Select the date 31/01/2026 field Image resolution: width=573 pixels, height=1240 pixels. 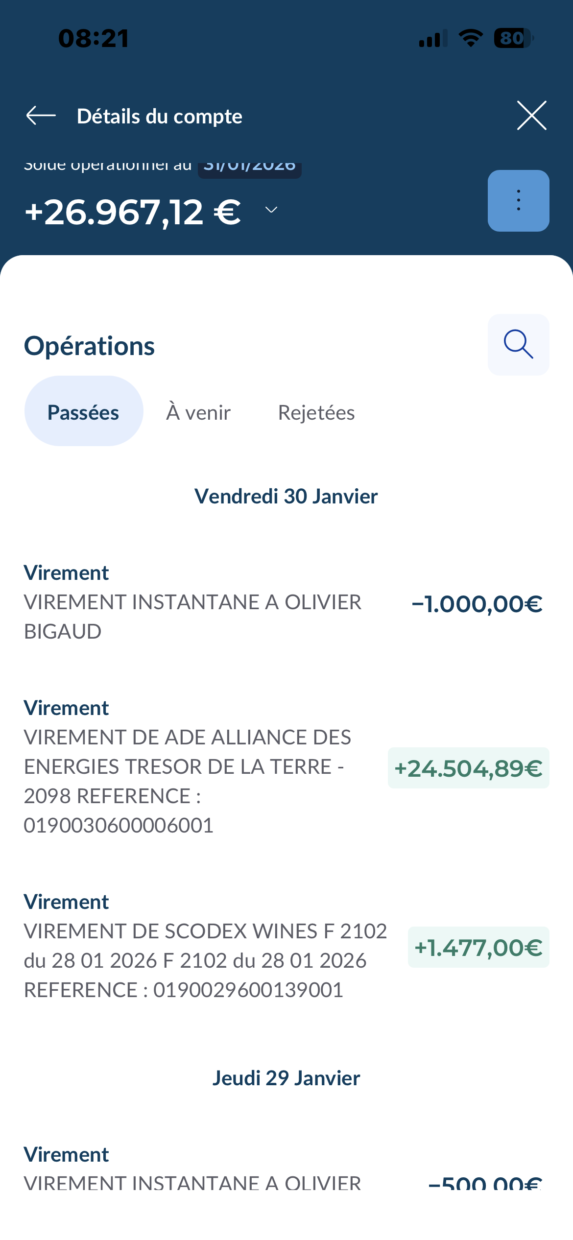point(250,167)
